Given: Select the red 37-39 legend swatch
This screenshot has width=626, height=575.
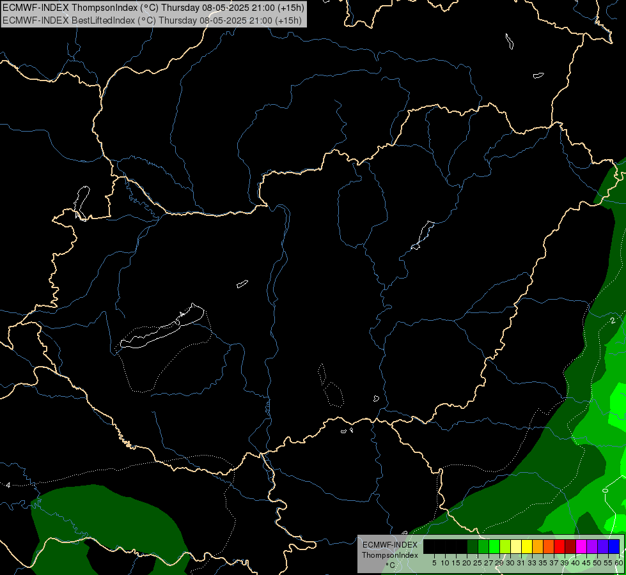Looking at the screenshot, I should [559, 546].
